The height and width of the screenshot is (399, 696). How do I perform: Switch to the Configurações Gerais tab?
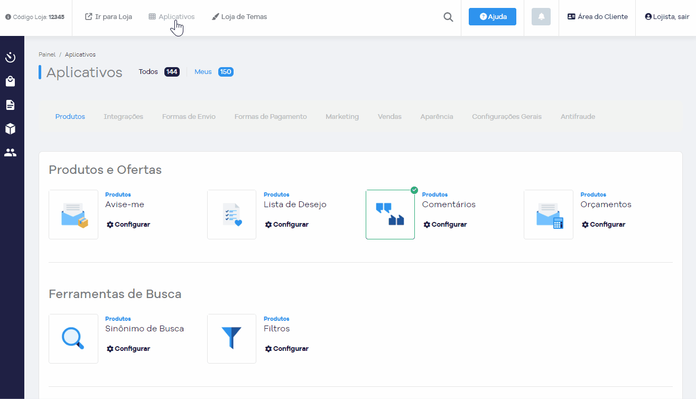(x=507, y=117)
